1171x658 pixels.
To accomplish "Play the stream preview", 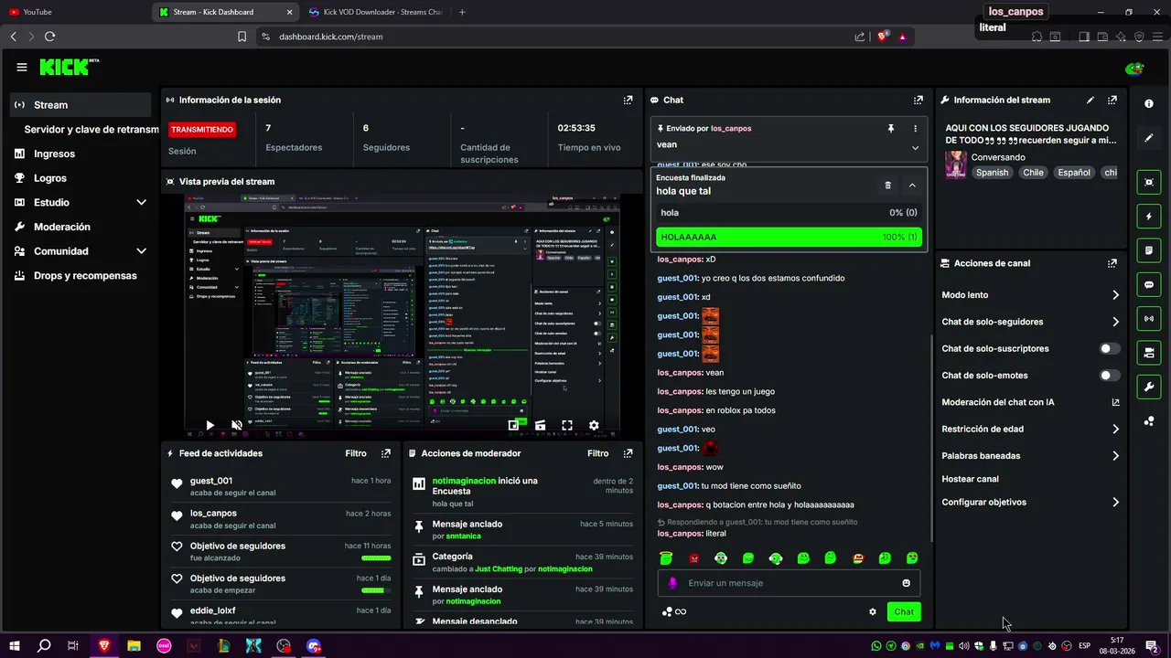I will click(209, 425).
